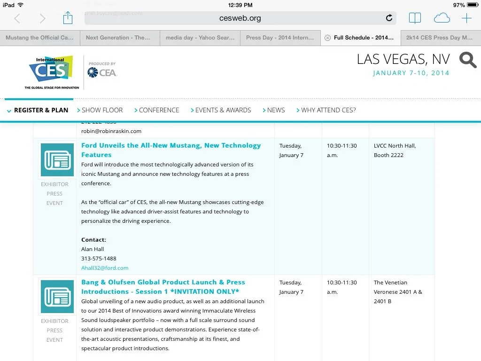Open iCloud tabs cloud icon
481x361 pixels.
[442, 18]
